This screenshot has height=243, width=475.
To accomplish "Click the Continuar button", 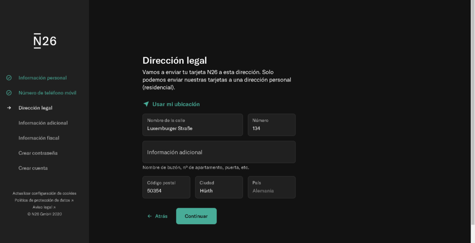I will point(196,216).
